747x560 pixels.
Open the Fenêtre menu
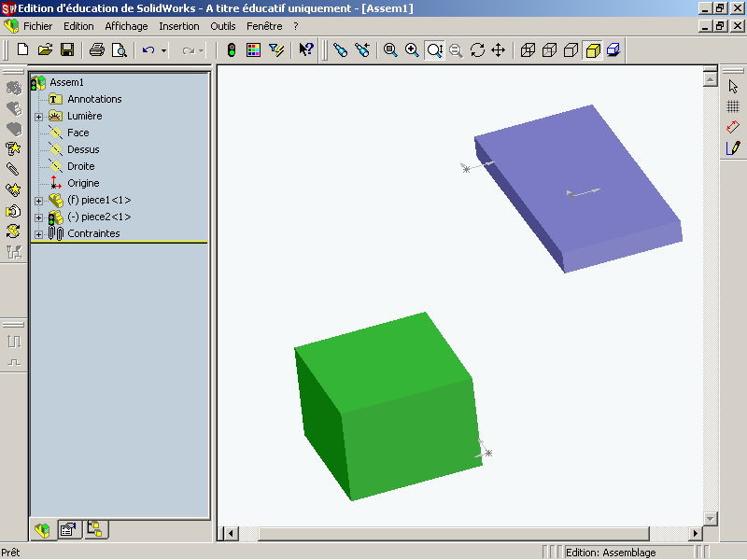264,26
